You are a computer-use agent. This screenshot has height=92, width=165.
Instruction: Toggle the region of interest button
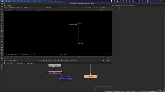(101, 10)
